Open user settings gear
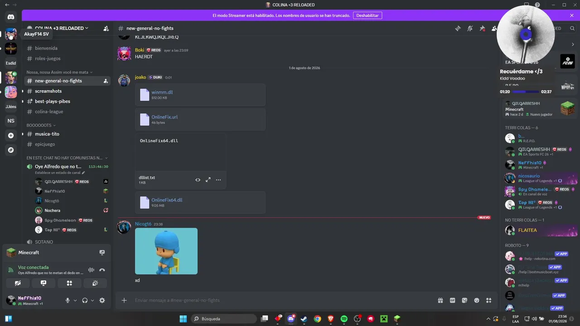Viewport: 580px width, 326px height. pos(102,300)
